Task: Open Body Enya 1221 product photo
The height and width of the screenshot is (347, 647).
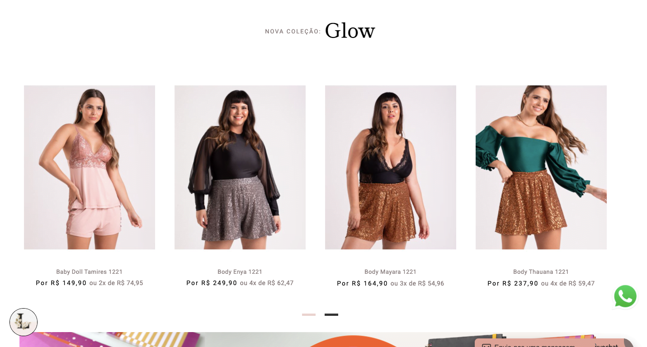Action: click(x=240, y=167)
